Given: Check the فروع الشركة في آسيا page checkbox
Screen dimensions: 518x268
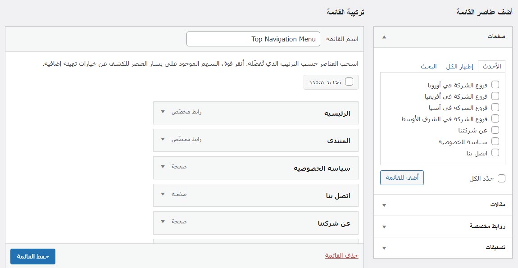Looking at the screenshot, I should [495, 107].
